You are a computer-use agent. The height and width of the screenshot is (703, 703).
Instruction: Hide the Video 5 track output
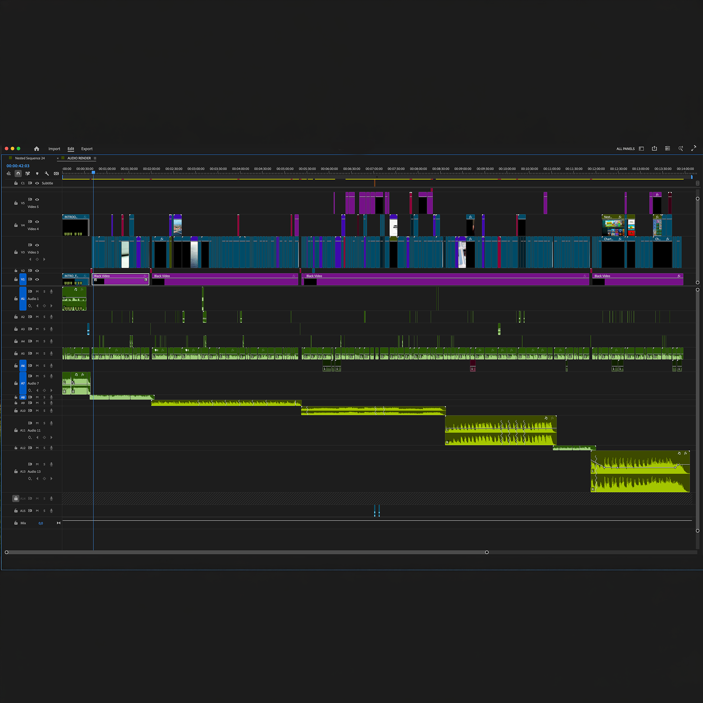[x=37, y=199]
